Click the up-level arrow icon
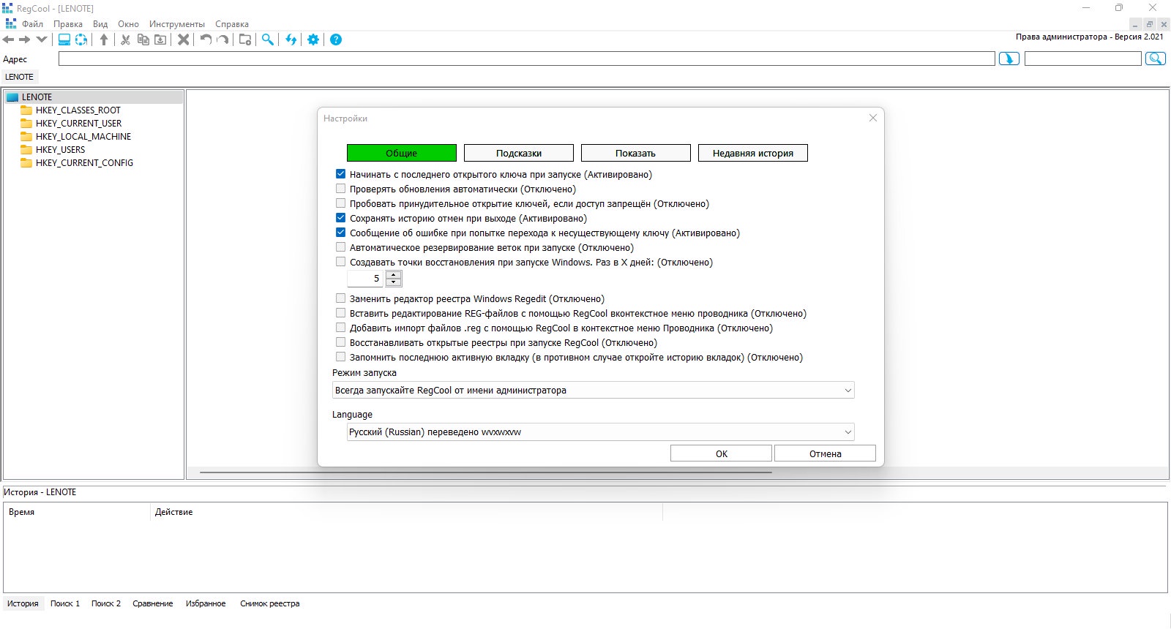This screenshot has height=629, width=1171. (x=104, y=39)
